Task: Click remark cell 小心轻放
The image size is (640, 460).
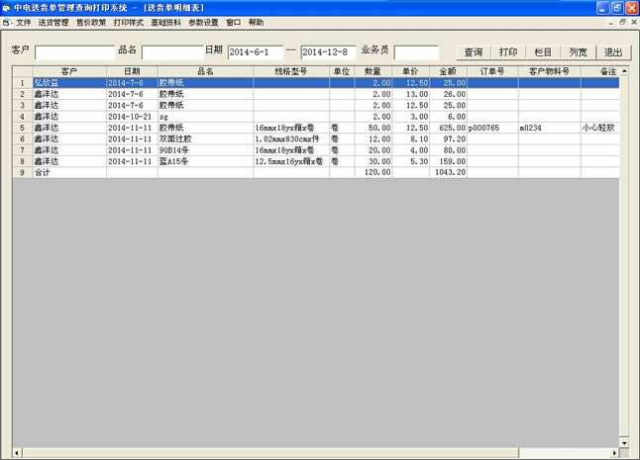Action: pos(600,128)
